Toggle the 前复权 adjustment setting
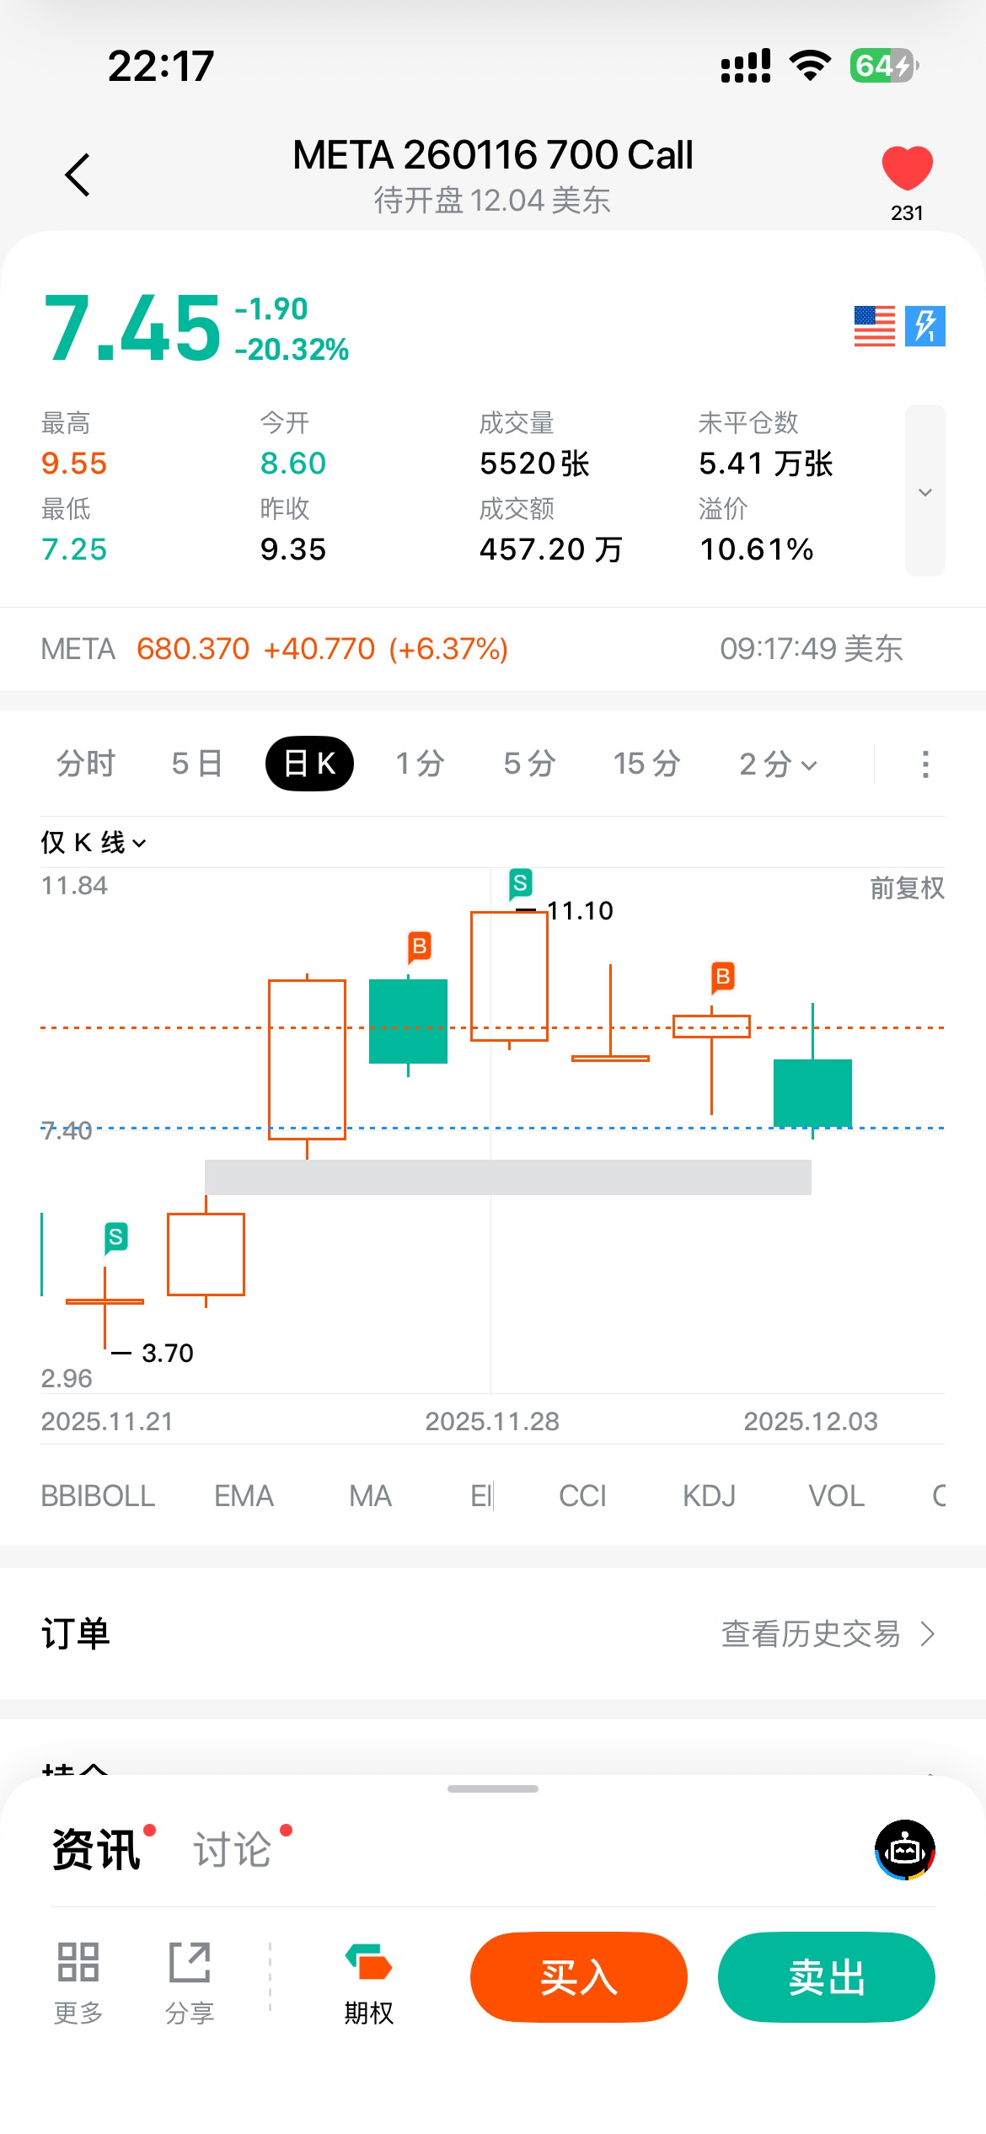This screenshot has height=2134, width=986. [907, 887]
